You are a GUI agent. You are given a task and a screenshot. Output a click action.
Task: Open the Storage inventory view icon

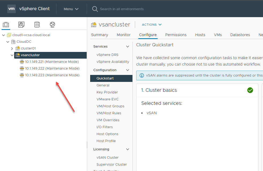[37, 25]
